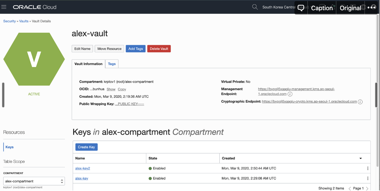Open actions menu for alex-key2 row
Viewport: 380px width, 191px height.
368,168
